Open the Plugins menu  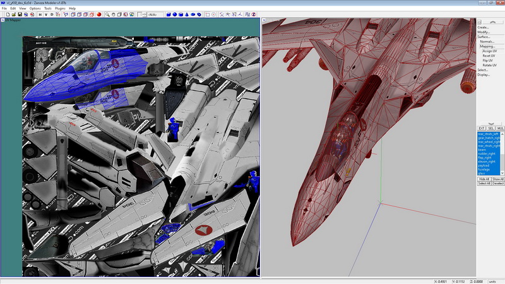click(60, 8)
